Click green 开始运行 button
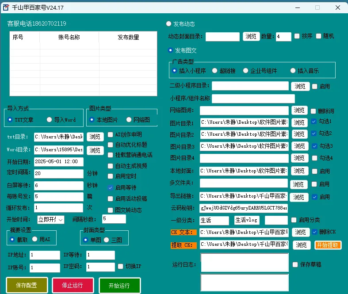This screenshot has height=294, width=348. [x=119, y=285]
